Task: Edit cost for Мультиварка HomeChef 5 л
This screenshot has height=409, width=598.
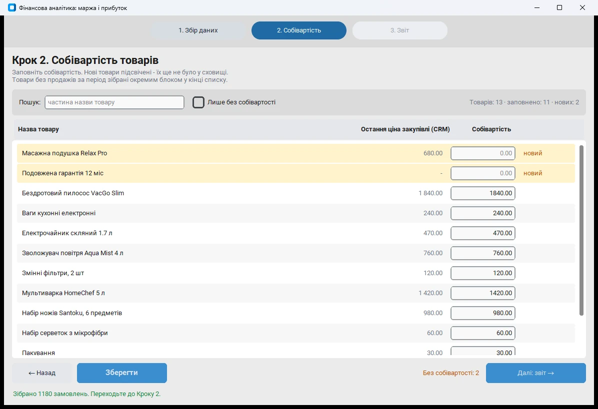Action: (483, 293)
